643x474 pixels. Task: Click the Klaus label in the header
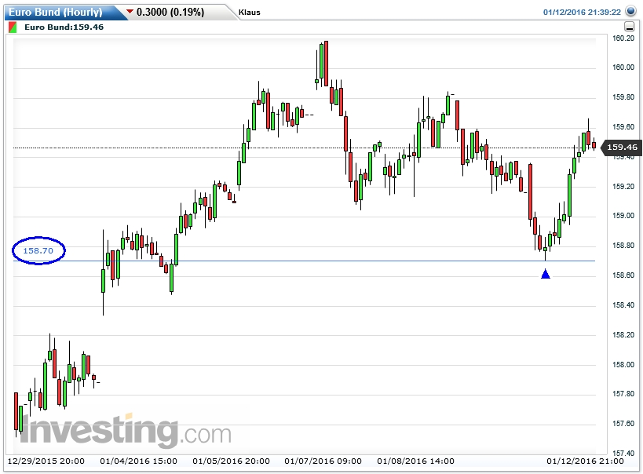[x=250, y=13]
